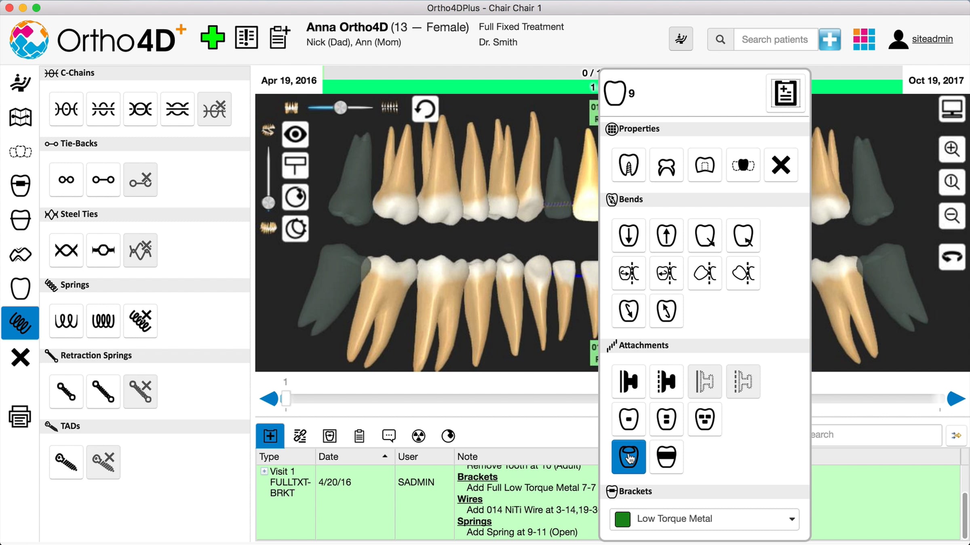Click the reset rotation view icon

pyautogui.click(x=425, y=109)
